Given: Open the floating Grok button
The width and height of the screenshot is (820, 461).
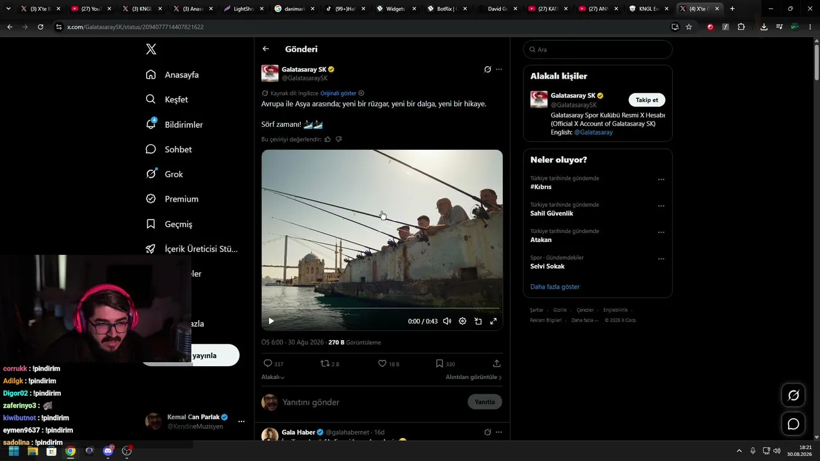Looking at the screenshot, I should coord(793,396).
